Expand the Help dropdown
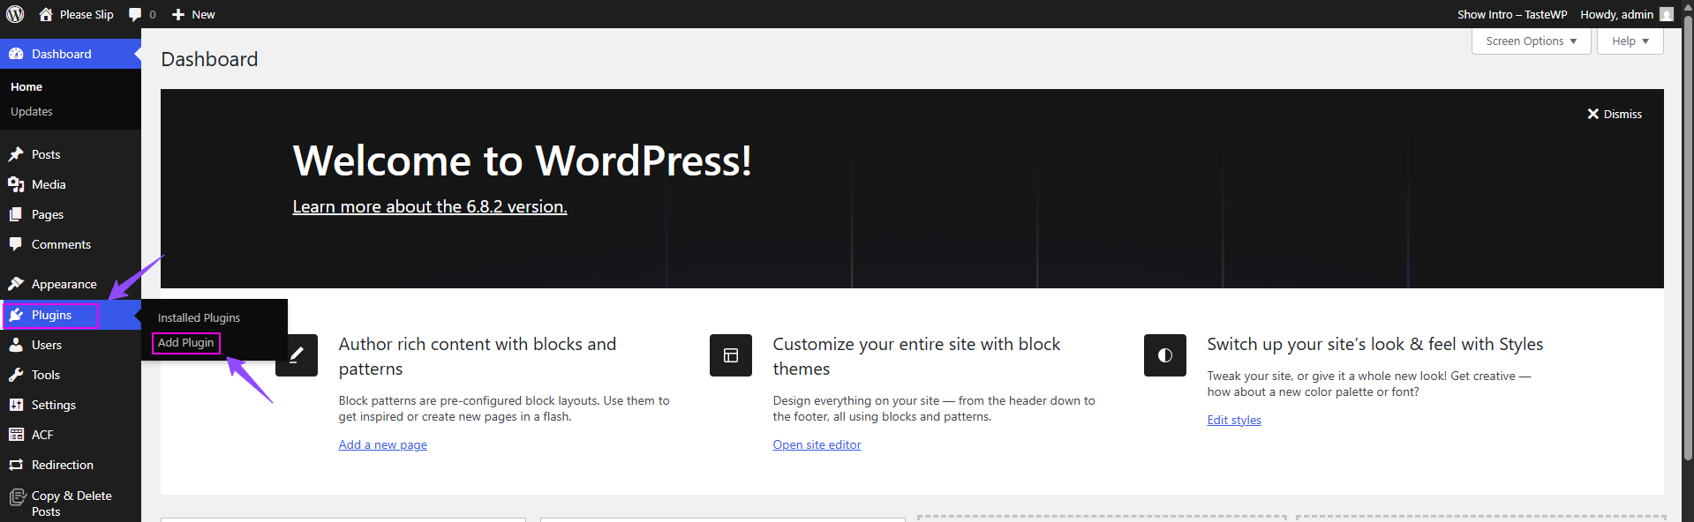The height and width of the screenshot is (522, 1694). [1630, 41]
